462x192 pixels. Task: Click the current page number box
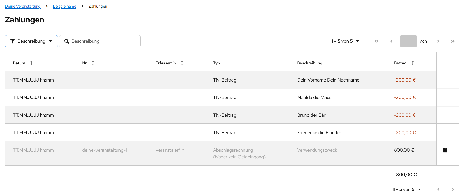408,41
